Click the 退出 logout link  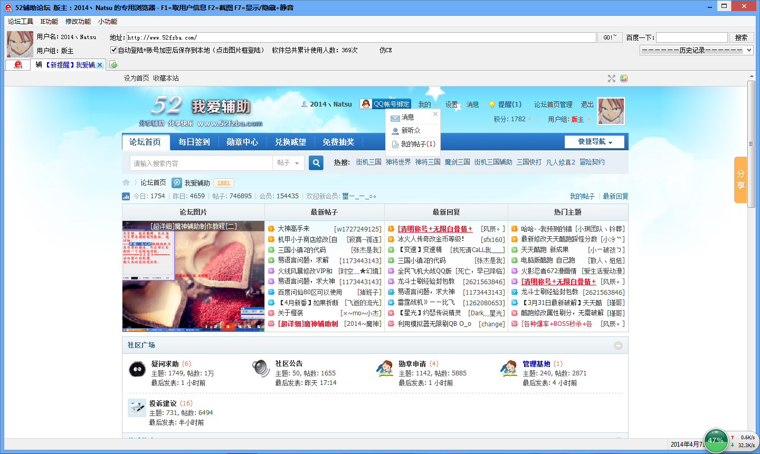[587, 104]
